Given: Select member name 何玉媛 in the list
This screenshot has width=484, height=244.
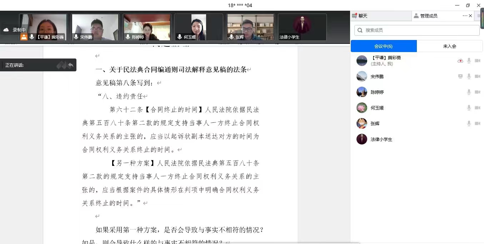Looking at the screenshot, I should pos(377,108).
